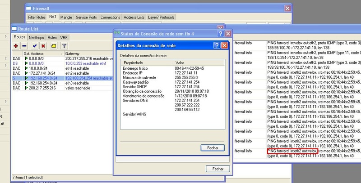This screenshot has width=361, height=183.
Task: Select the Routes tab in Route List
Action: coord(19,37)
